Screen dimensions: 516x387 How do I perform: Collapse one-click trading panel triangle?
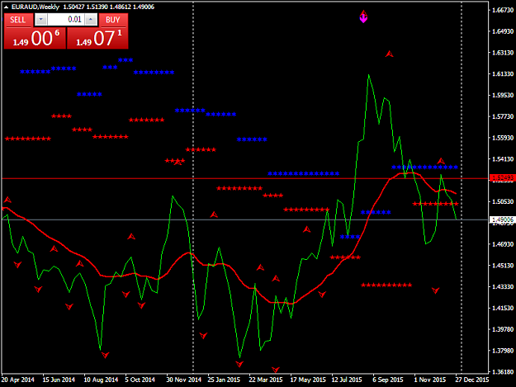(6, 7)
